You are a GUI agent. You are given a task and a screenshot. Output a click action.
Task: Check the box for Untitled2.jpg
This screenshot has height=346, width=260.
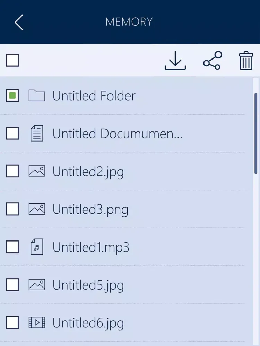12,171
